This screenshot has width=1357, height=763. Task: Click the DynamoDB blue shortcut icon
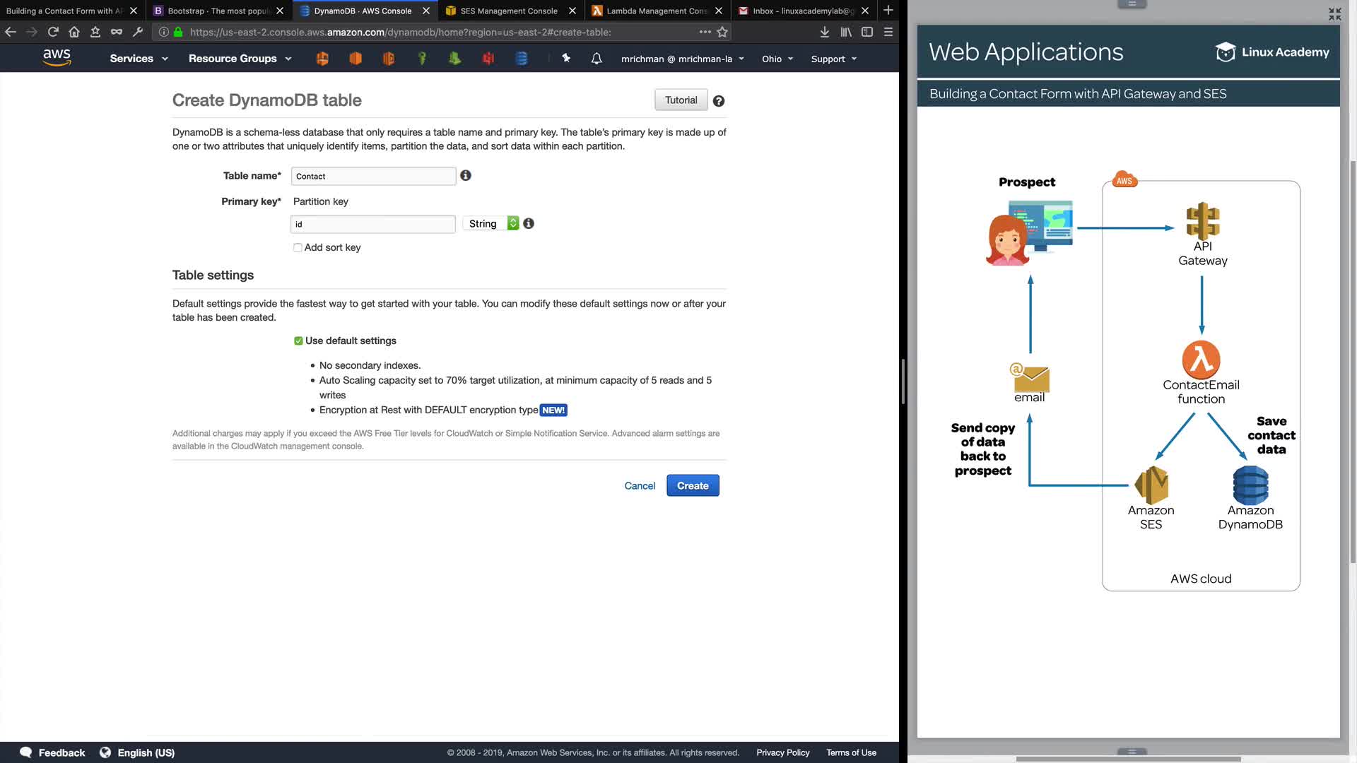(522, 59)
